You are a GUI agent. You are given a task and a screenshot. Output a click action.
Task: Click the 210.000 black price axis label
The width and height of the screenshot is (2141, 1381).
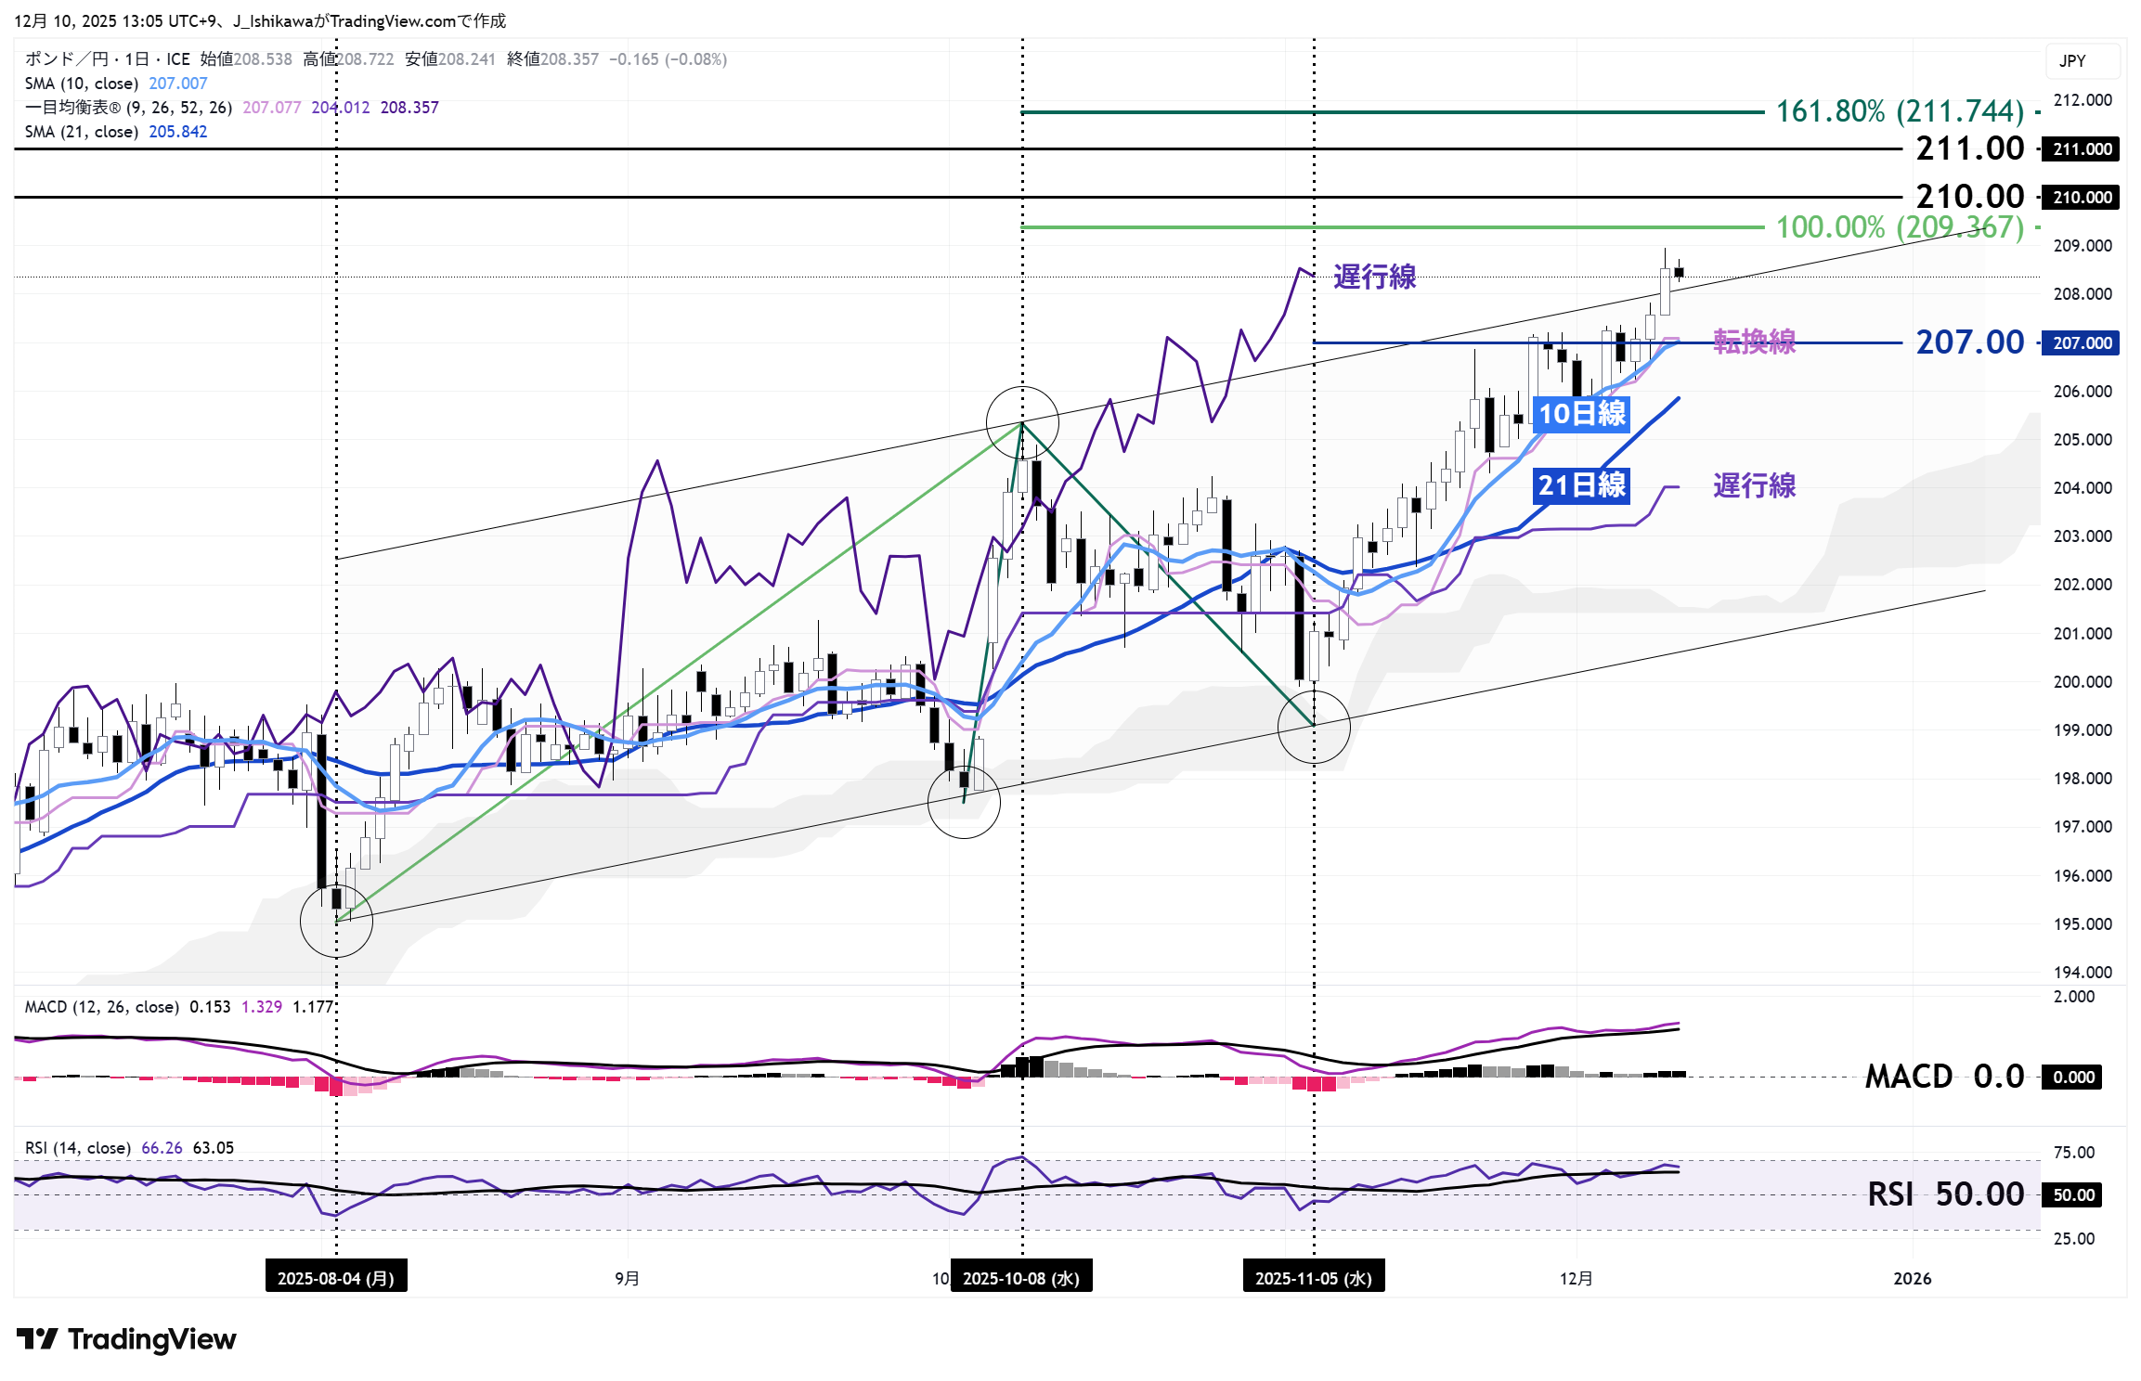[x=2082, y=198]
